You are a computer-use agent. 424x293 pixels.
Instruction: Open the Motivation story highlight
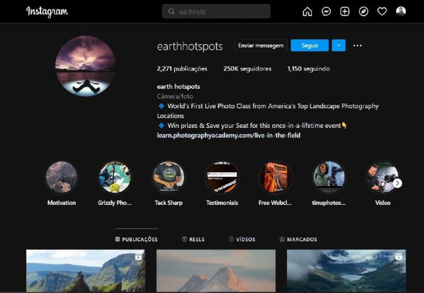[62, 177]
